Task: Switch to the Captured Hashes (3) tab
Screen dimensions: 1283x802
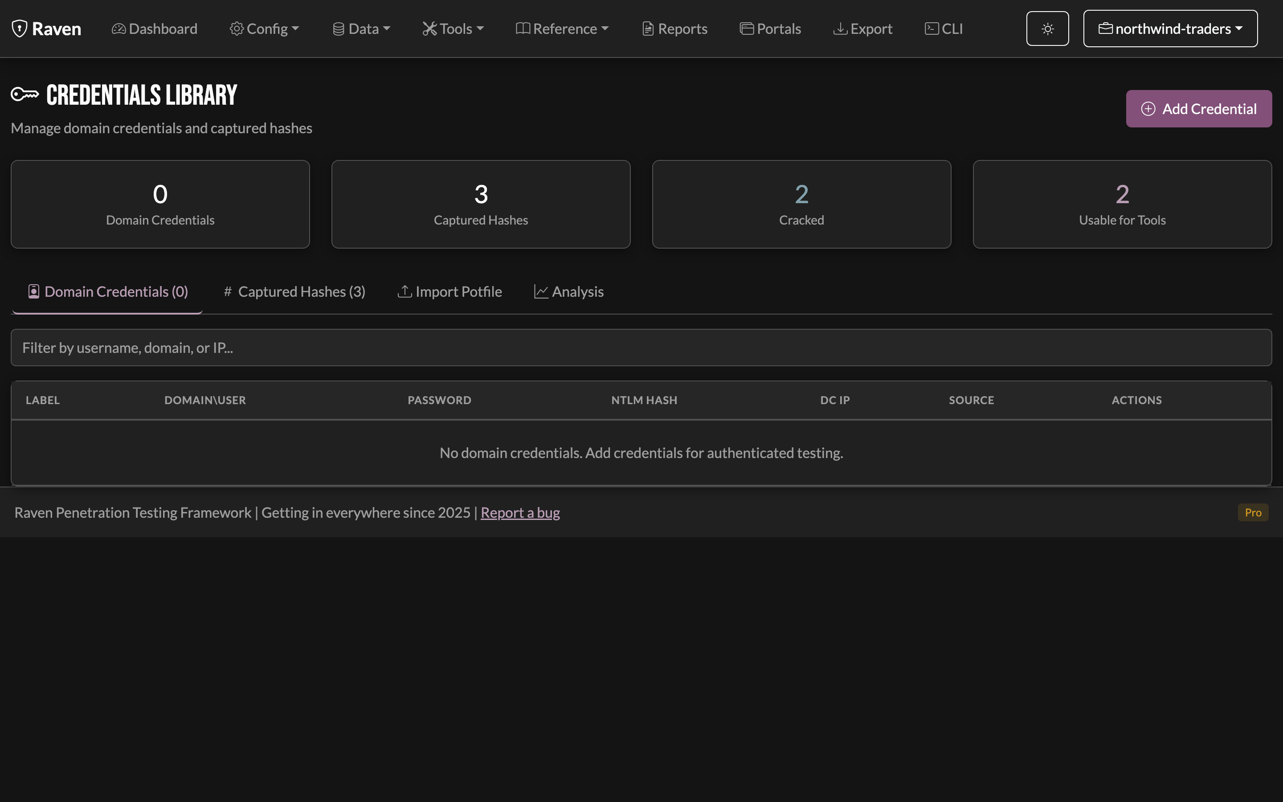Action: tap(294, 291)
